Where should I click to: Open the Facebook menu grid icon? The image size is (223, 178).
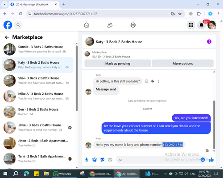click(x=191, y=25)
